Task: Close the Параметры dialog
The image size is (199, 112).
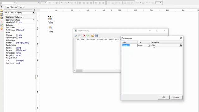Action: 181,38
